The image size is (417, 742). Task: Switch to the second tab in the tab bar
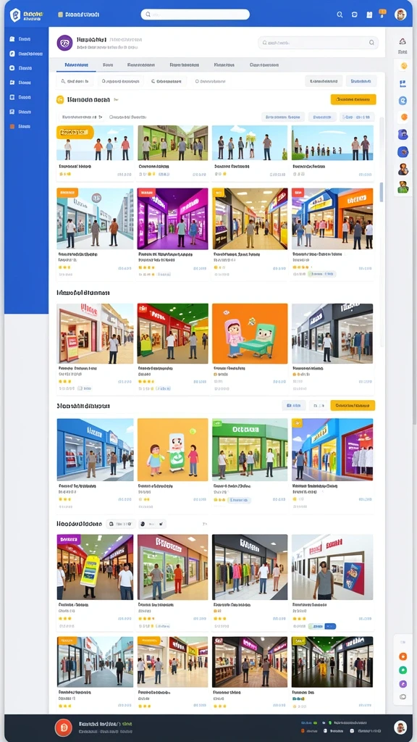click(x=108, y=64)
